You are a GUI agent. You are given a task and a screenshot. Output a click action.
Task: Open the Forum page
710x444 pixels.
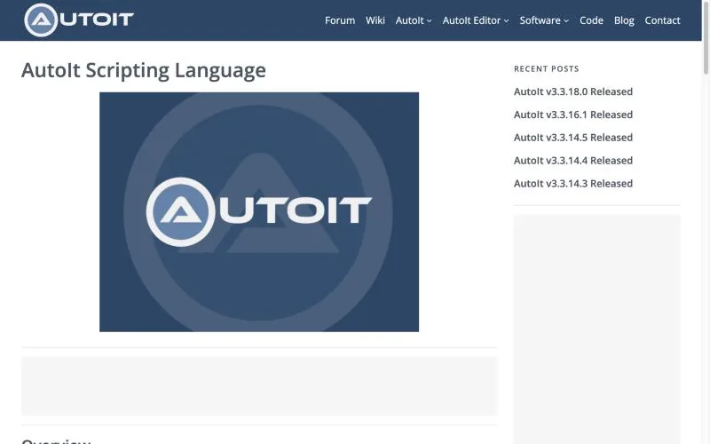(340, 20)
